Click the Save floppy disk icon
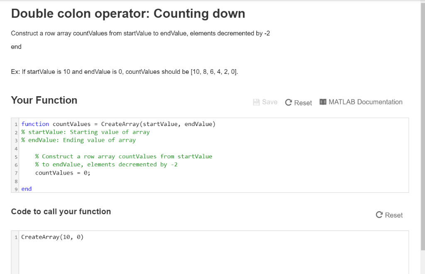Screen dimensions: 425x274 click(256, 102)
